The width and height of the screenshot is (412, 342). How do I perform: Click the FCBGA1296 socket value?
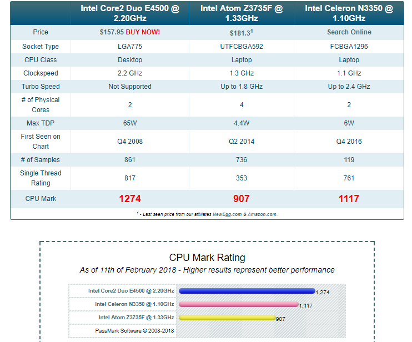point(349,47)
